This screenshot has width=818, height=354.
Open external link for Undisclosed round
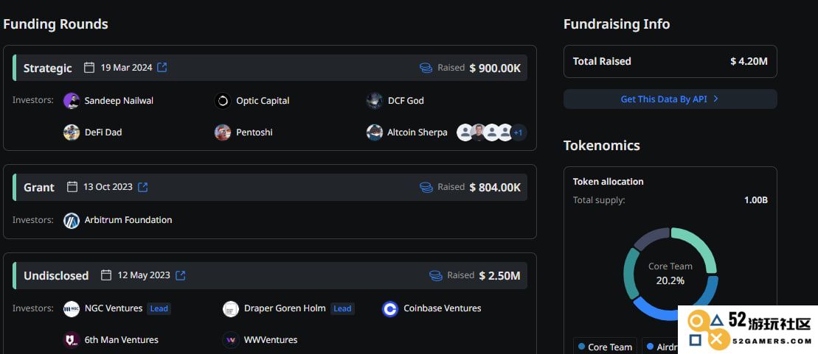[180, 275]
